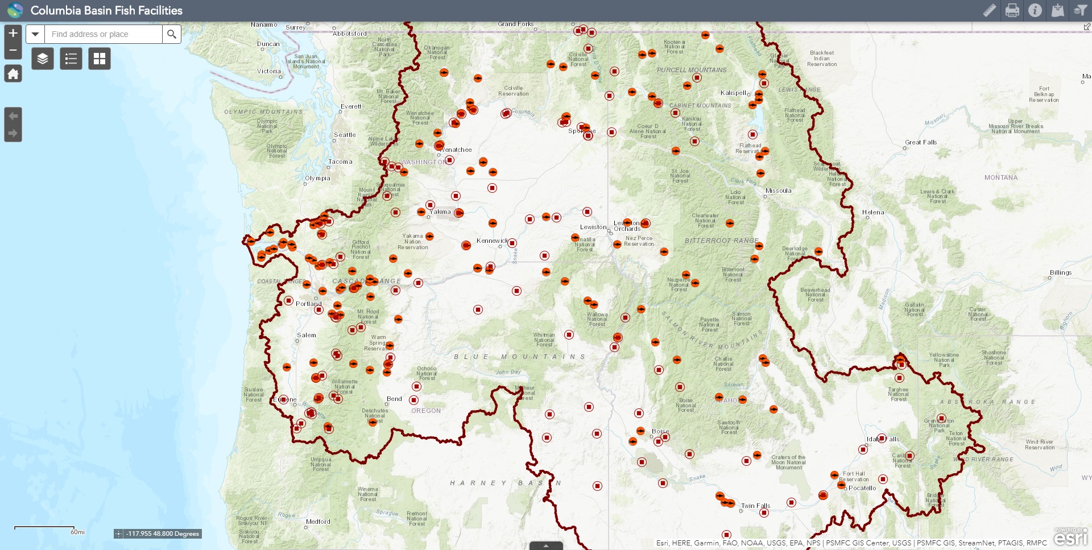Viewport: 1092px width, 550px height.
Task: Open the Basemap Gallery widget
Action: pyautogui.click(x=100, y=59)
